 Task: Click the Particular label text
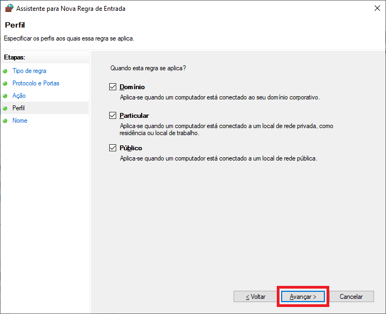(x=134, y=116)
